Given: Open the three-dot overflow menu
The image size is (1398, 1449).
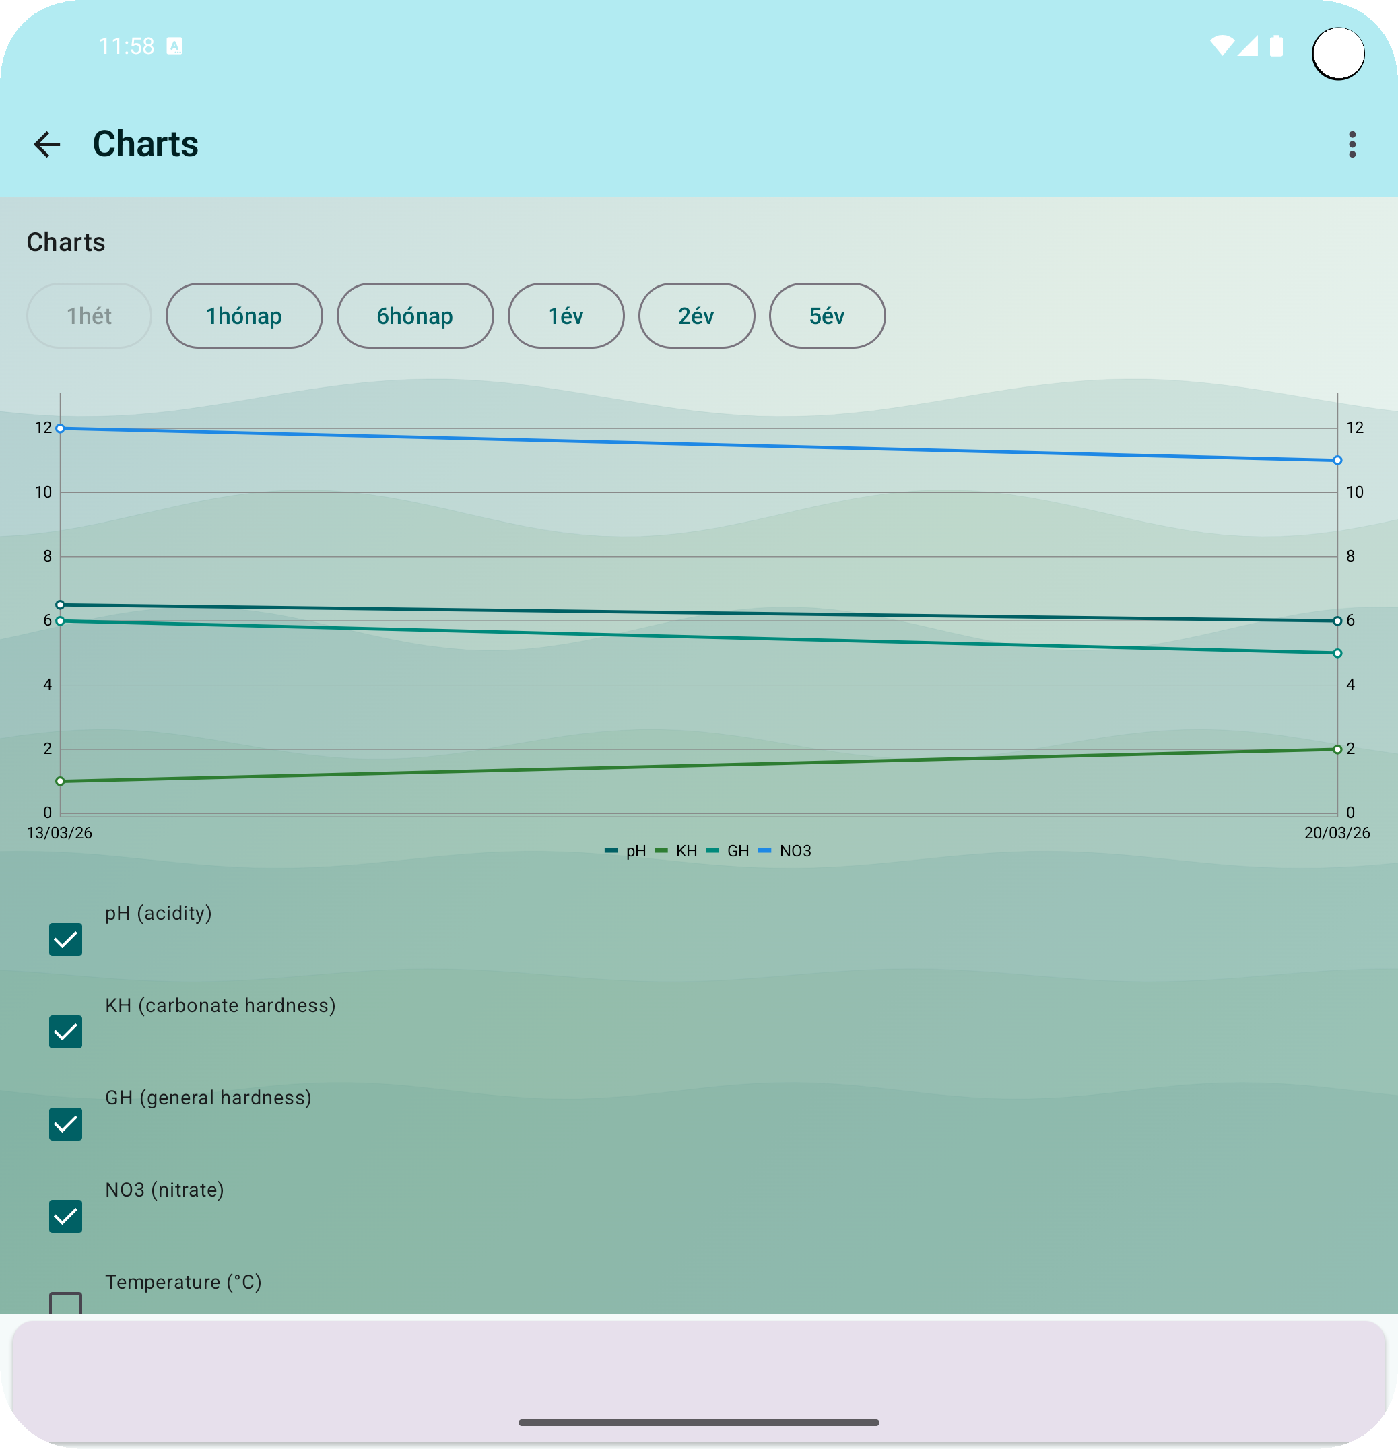Looking at the screenshot, I should coord(1352,144).
